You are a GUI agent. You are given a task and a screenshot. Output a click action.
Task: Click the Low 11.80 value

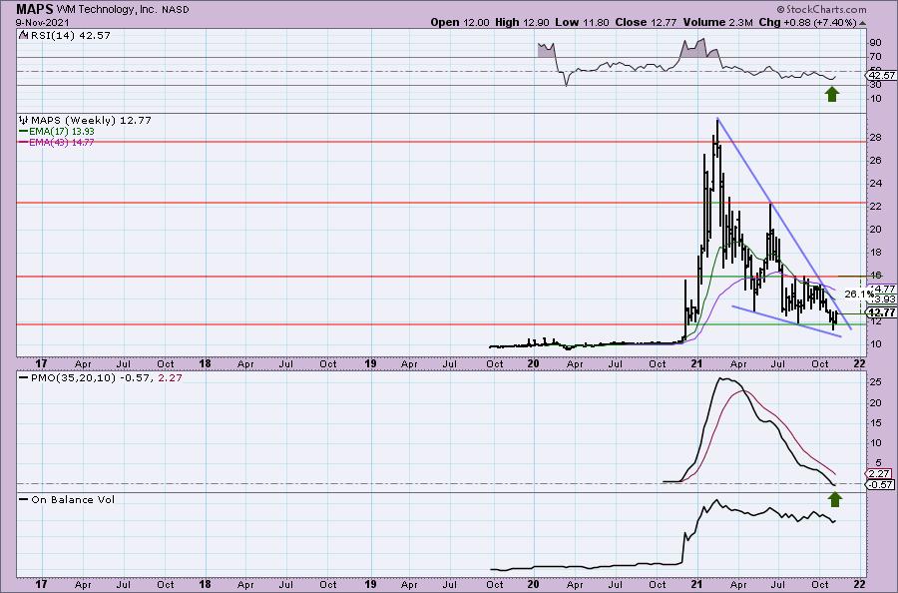[x=582, y=22]
